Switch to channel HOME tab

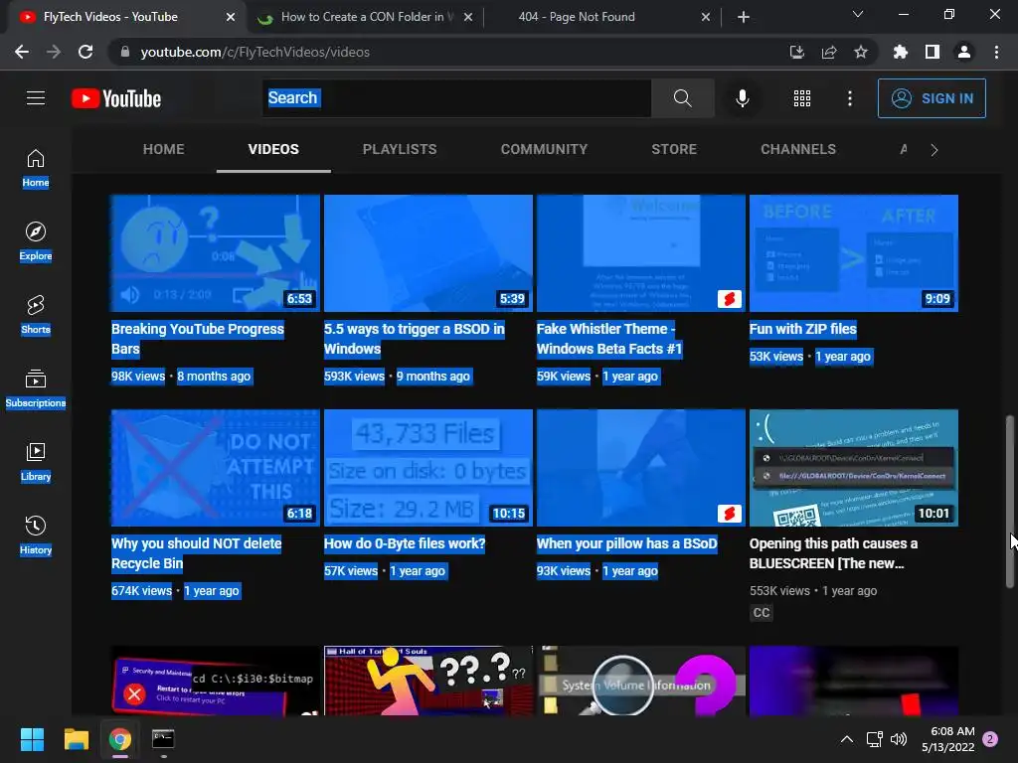coord(164,149)
